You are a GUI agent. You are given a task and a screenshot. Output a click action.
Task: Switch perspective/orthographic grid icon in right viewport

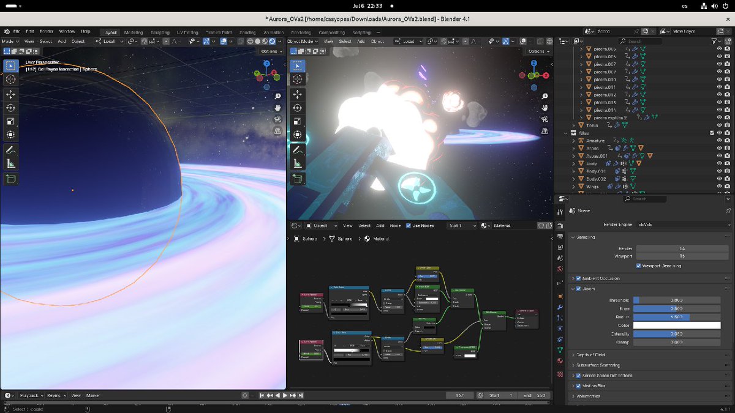click(x=545, y=132)
